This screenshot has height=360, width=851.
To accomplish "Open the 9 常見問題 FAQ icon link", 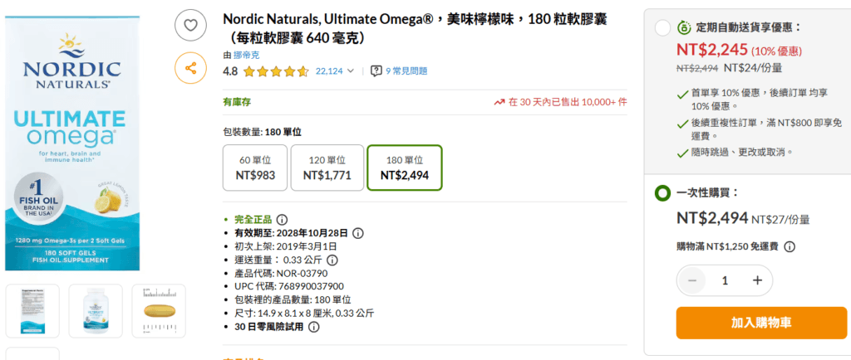I will [376, 71].
